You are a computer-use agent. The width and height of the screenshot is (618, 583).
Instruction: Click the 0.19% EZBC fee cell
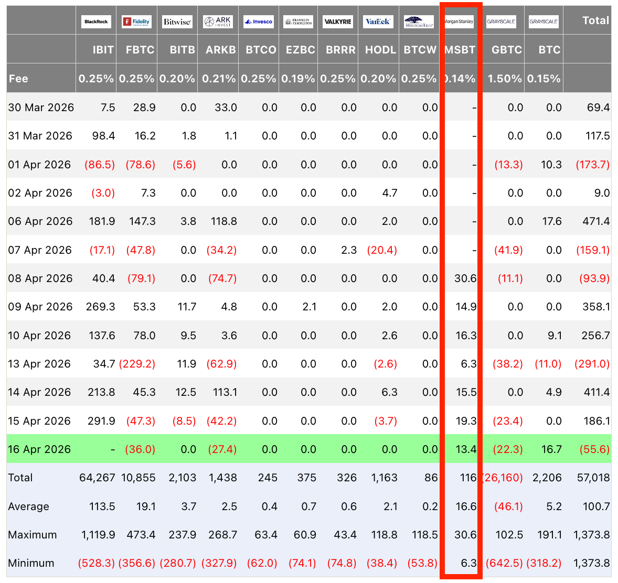pyautogui.click(x=299, y=79)
